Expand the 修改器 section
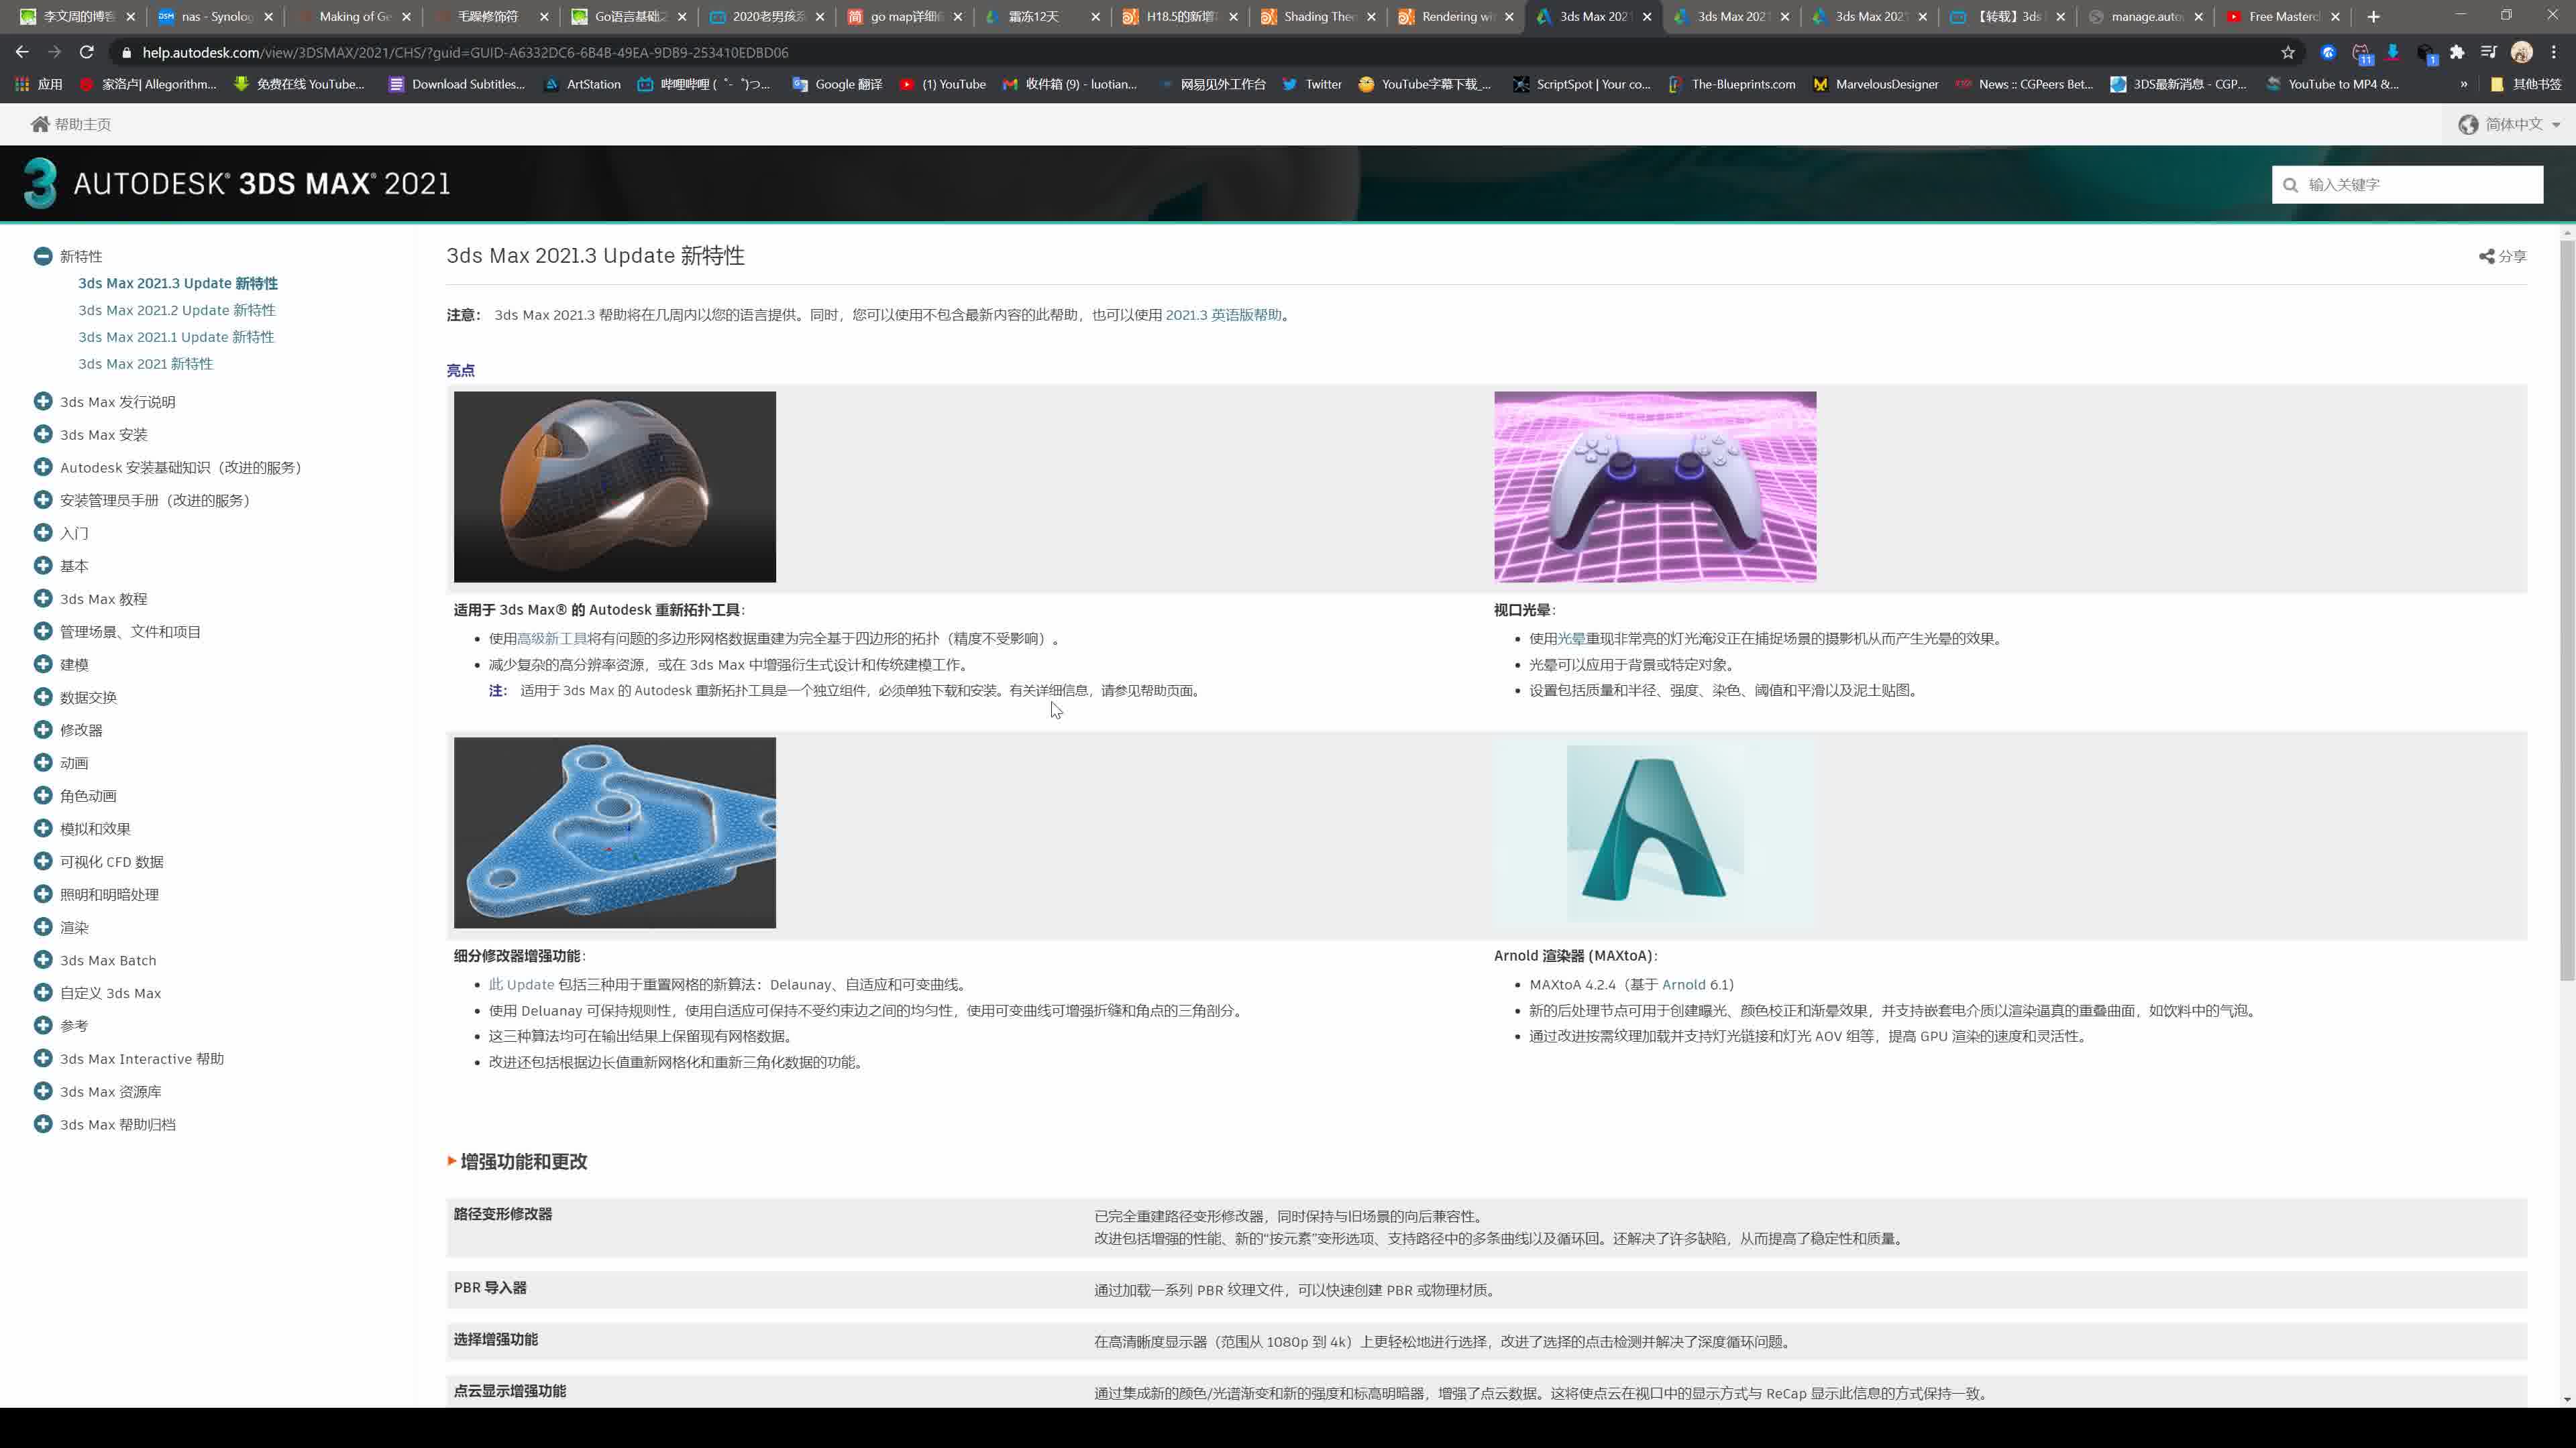 tap(43, 729)
